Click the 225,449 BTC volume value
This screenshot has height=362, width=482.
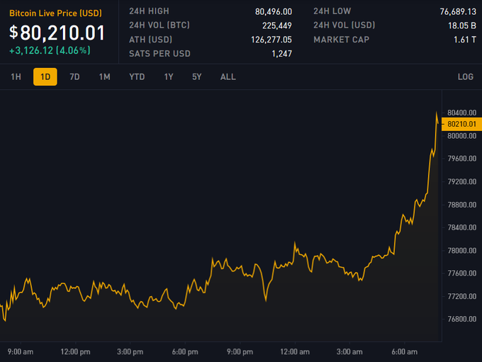pyautogui.click(x=277, y=26)
